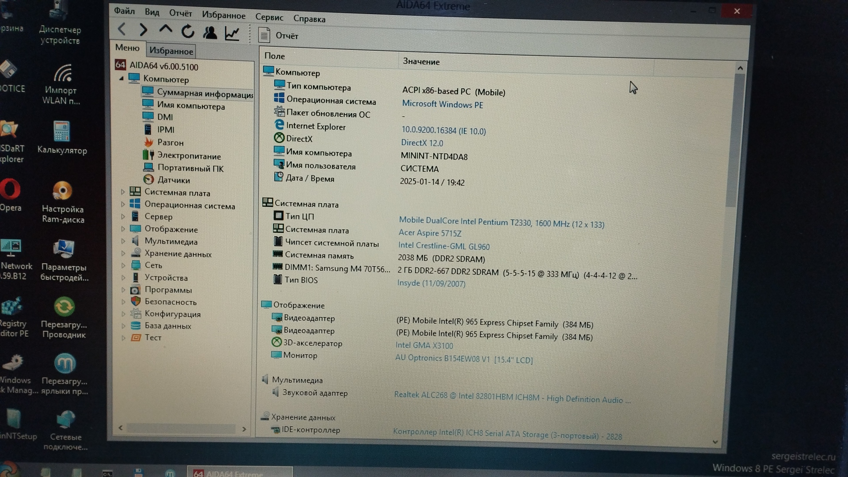
Task: Open Калькулятор desktop icon
Action: [x=62, y=138]
